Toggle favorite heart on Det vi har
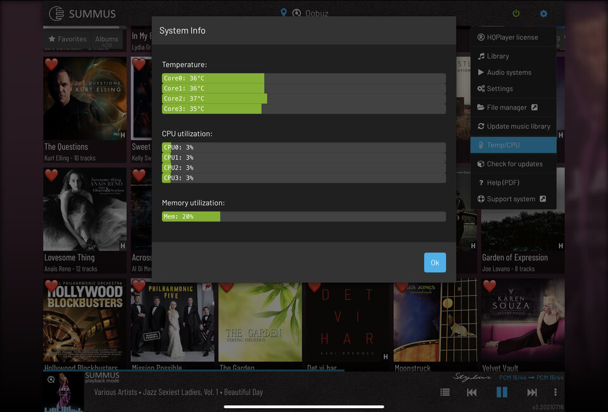This screenshot has width=608, height=412. [315, 287]
